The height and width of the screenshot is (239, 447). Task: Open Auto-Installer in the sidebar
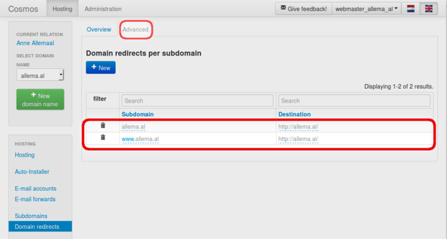[x=32, y=171]
